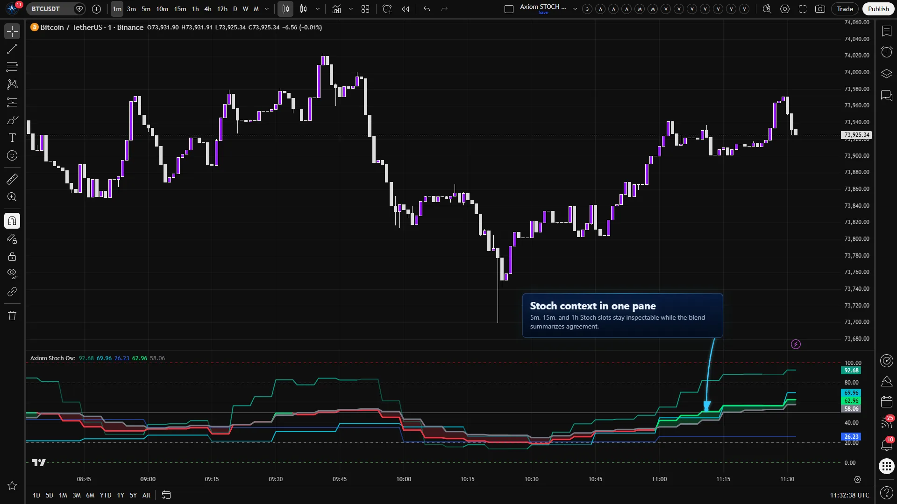Open the chats panel
The image size is (897, 504).
click(886, 95)
